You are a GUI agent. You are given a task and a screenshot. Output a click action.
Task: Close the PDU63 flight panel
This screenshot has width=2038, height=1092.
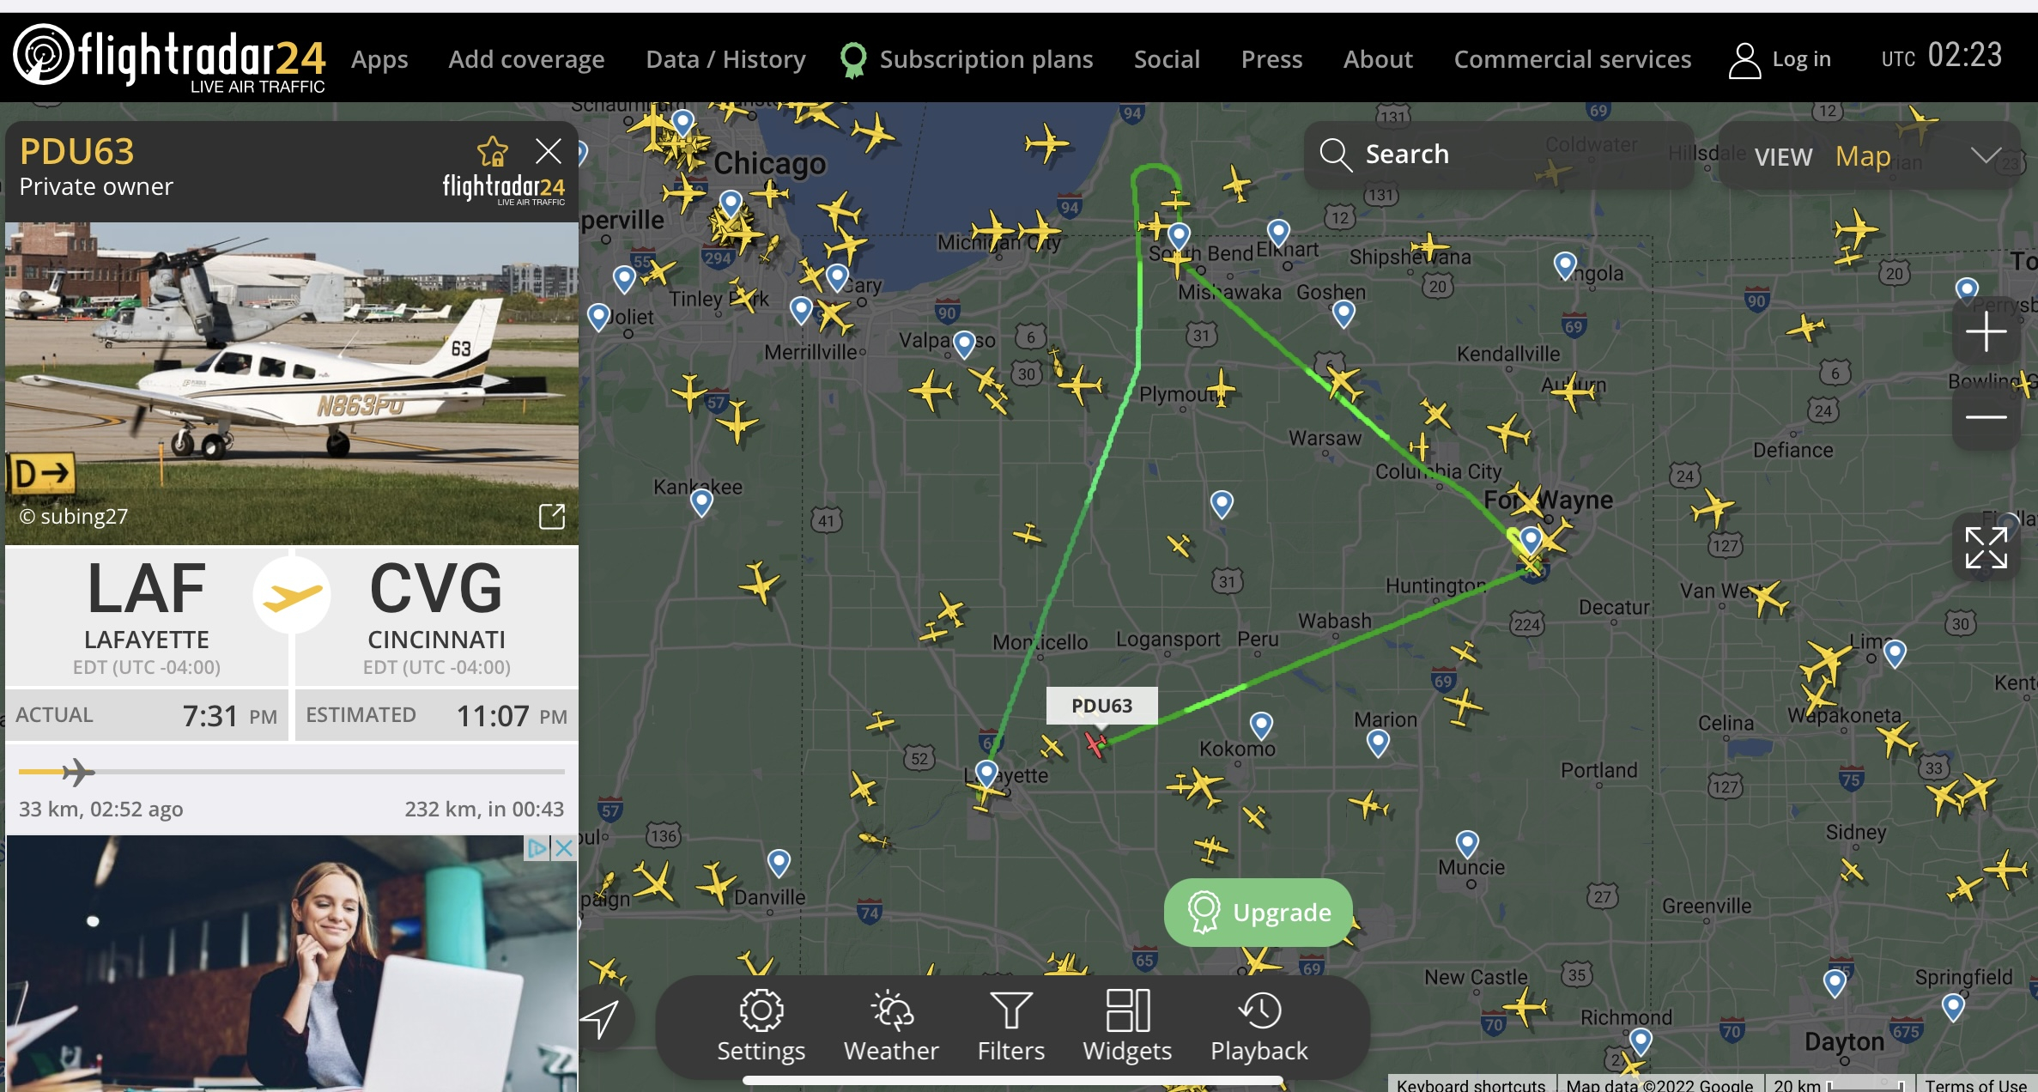click(x=549, y=152)
